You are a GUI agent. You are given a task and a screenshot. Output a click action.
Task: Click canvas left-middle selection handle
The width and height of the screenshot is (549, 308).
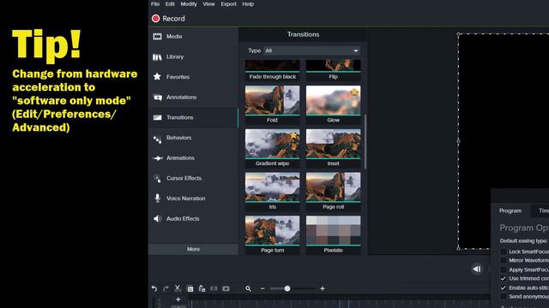458,141
